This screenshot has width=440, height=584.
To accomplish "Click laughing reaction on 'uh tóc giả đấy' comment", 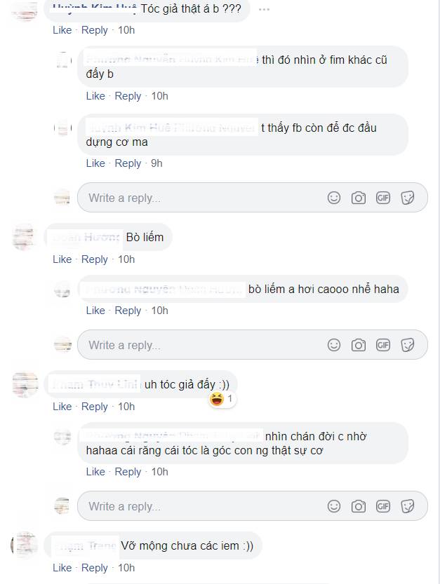I will [x=217, y=400].
